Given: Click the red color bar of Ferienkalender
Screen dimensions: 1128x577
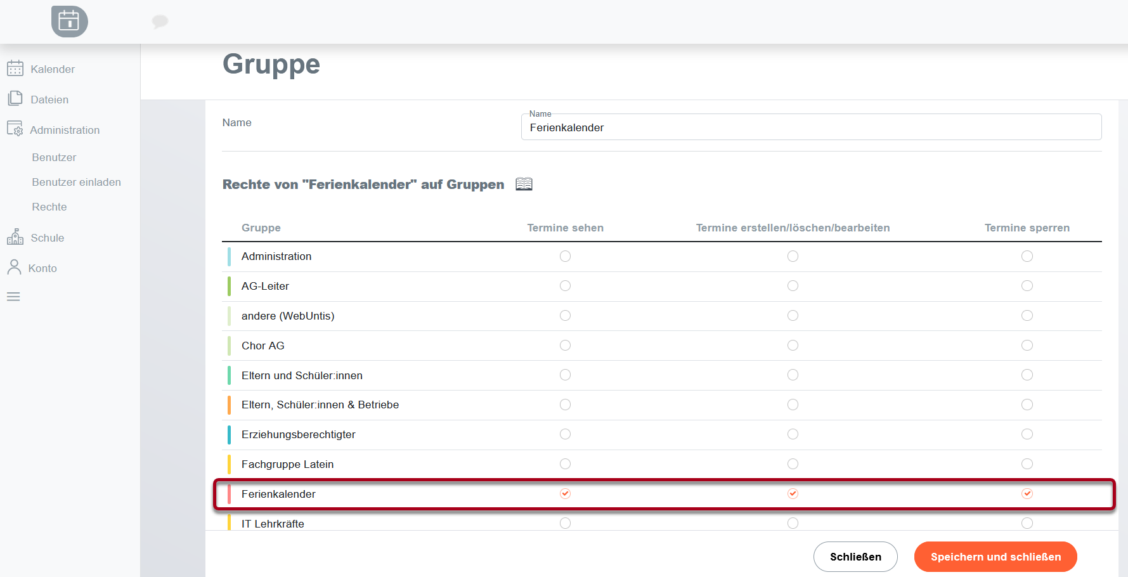Looking at the screenshot, I should pos(229,494).
